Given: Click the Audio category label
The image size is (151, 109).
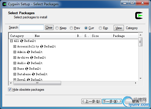Looking at the screenshot, I should (x=22, y=63).
